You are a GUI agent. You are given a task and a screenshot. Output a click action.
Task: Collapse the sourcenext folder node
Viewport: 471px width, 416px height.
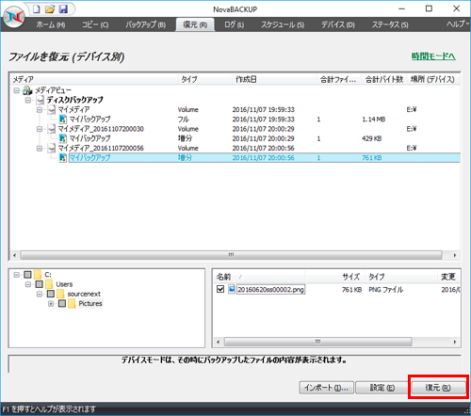point(40,294)
